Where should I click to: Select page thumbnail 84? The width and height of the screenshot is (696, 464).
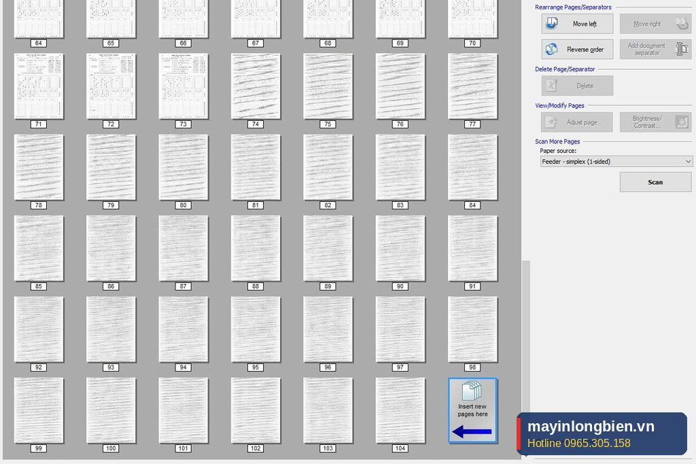click(x=473, y=167)
